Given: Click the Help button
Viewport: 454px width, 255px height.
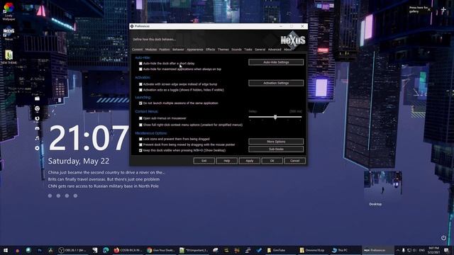Looking at the screenshot, I should coord(227,161).
